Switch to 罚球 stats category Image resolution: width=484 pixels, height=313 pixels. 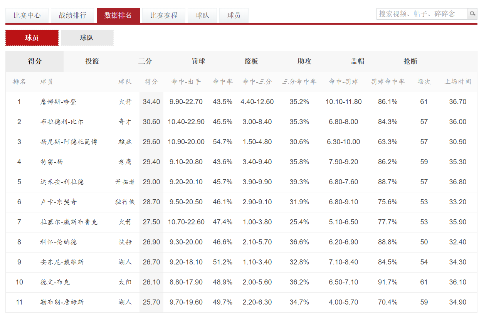198,61
